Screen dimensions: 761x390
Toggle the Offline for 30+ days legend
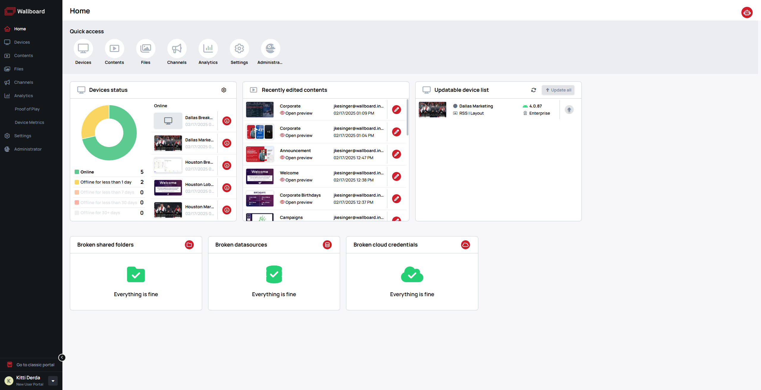[100, 213]
